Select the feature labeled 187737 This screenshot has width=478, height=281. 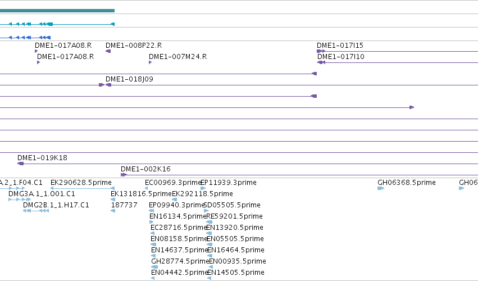[113, 211]
